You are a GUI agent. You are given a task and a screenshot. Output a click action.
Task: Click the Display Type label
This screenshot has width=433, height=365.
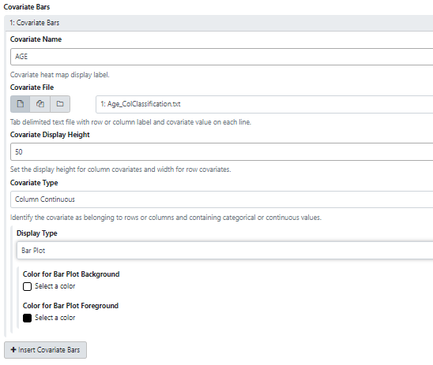37,233
